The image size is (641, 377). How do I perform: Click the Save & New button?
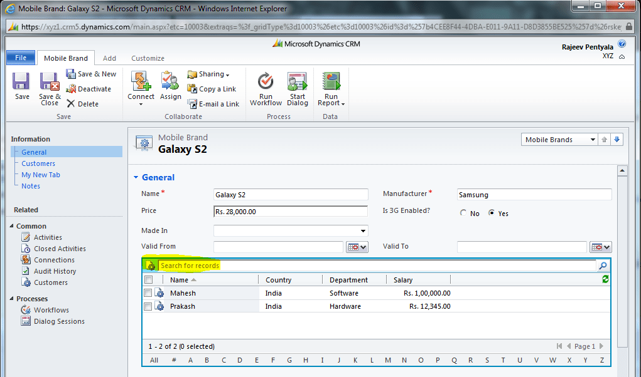(91, 74)
